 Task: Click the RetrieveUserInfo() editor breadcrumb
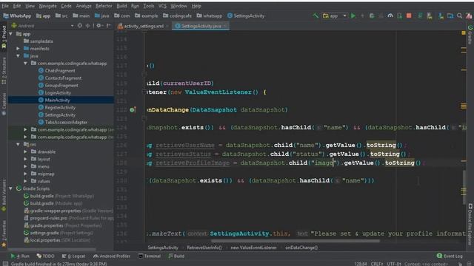point(204,248)
